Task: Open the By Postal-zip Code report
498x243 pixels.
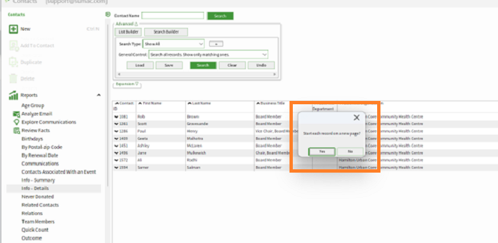Action: [x=42, y=147]
